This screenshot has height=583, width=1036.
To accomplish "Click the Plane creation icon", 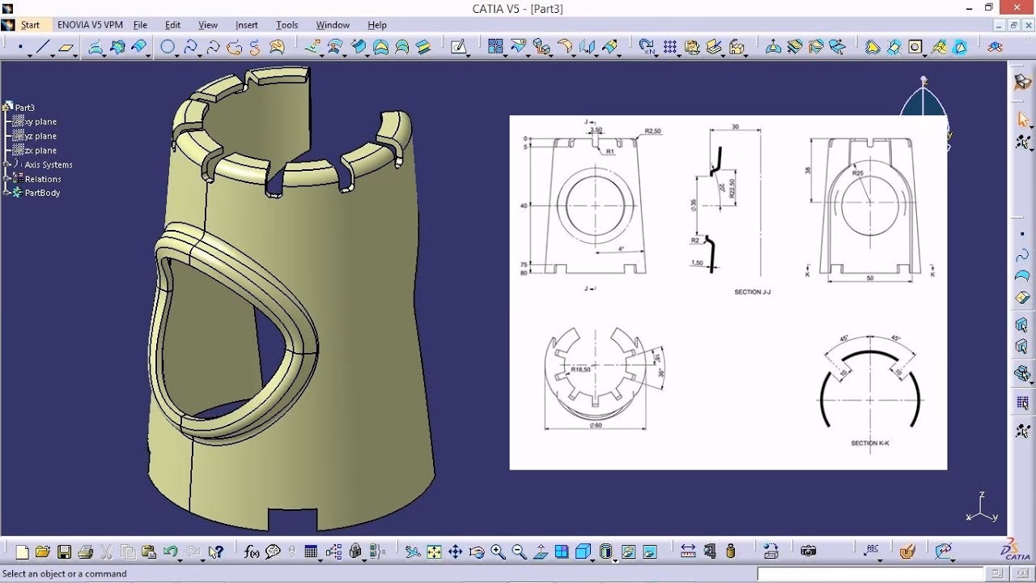I will tap(65, 46).
